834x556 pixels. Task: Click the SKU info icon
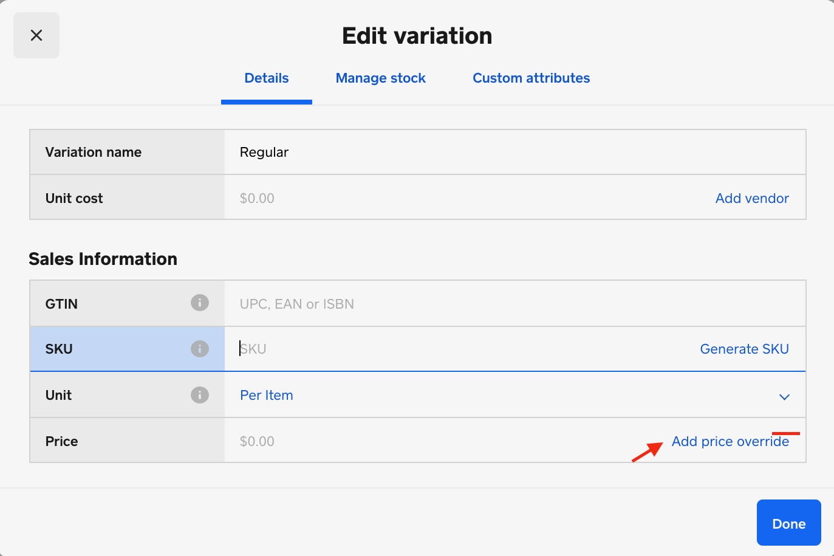pos(199,349)
